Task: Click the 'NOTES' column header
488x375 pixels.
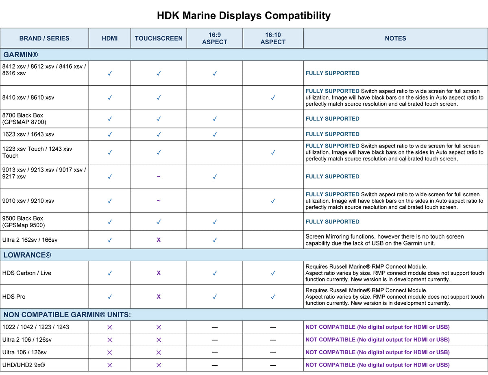Action: (395, 38)
